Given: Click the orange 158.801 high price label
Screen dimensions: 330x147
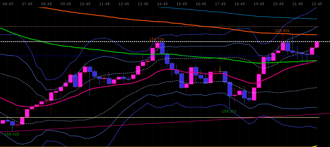Looking at the screenshot, I should point(282,31).
